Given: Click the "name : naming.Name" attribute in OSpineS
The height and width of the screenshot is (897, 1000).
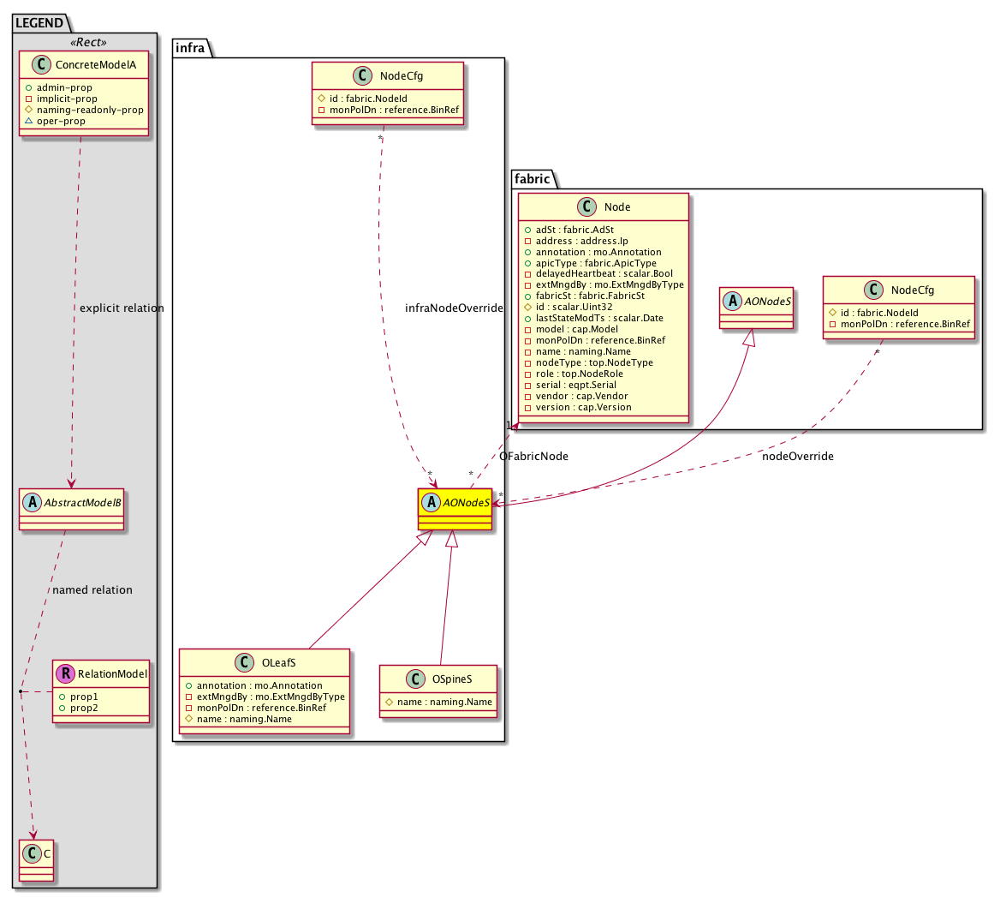Looking at the screenshot, I should click(443, 702).
